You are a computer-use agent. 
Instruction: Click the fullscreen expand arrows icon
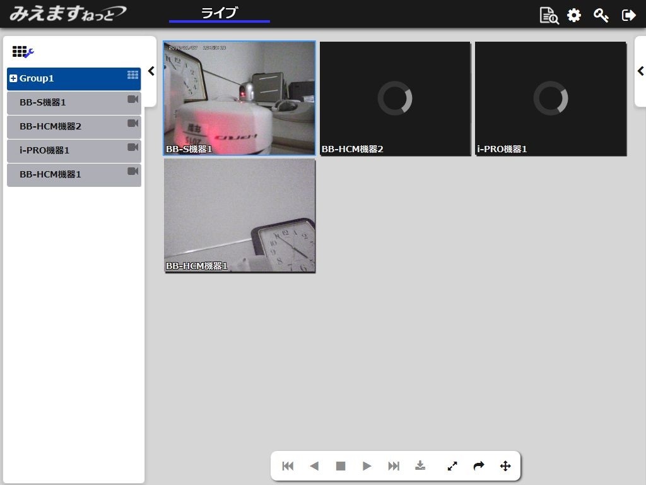[452, 466]
